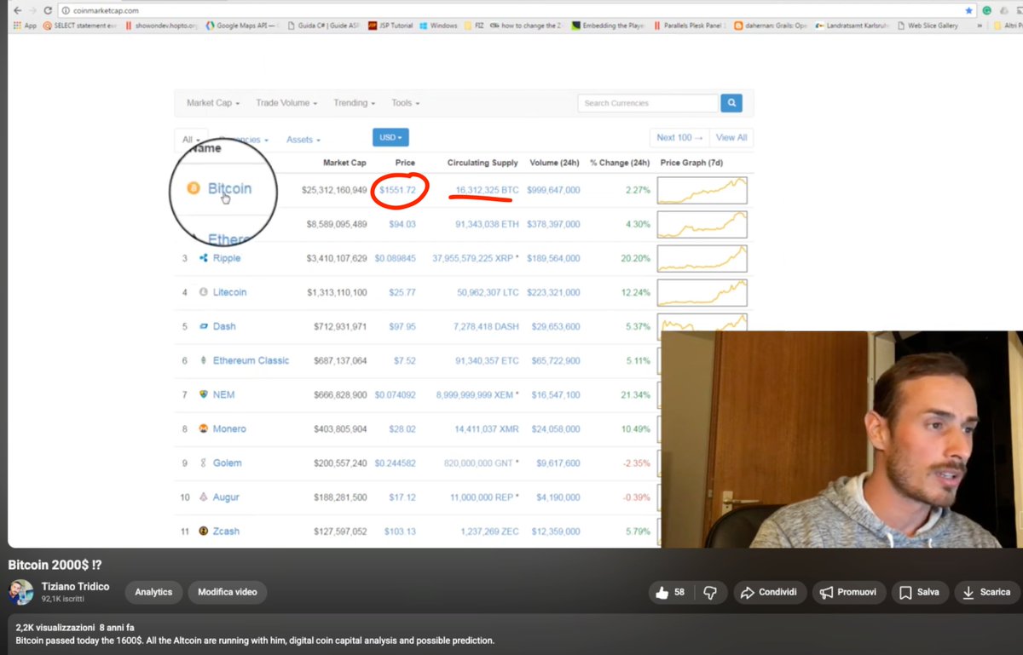This screenshot has height=655, width=1023.
Task: Open the All filter dropdown
Action: pyautogui.click(x=191, y=139)
